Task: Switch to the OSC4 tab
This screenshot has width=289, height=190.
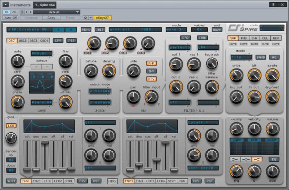Action: tap(44, 41)
